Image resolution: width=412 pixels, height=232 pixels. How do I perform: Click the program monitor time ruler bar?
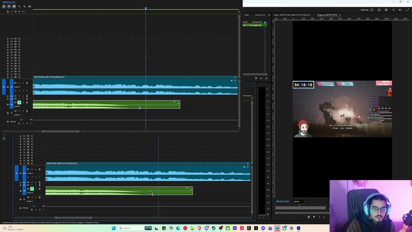[x=301, y=208]
